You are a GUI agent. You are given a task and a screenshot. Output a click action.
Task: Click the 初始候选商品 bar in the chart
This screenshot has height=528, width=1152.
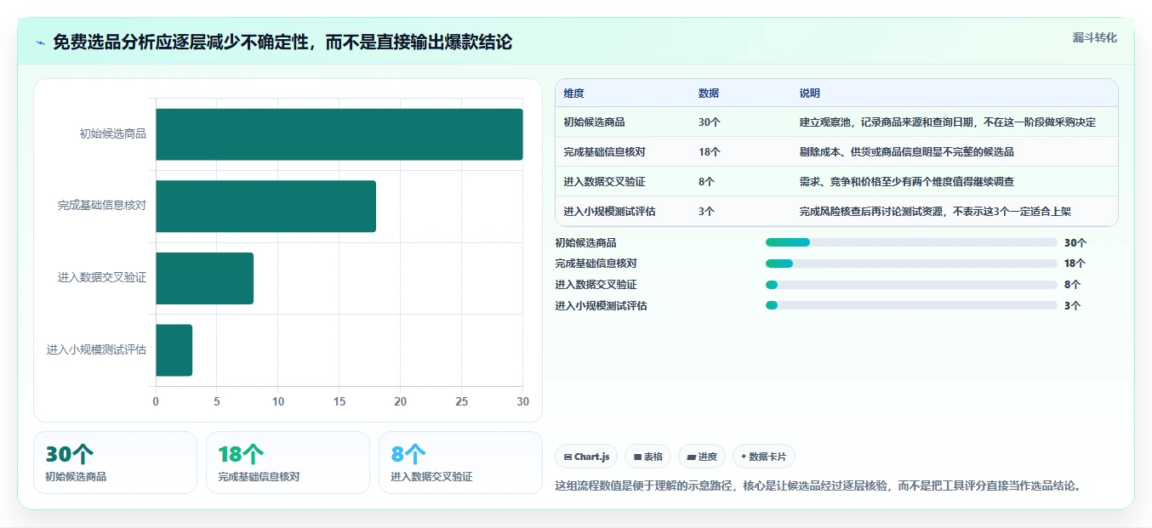[x=339, y=134]
